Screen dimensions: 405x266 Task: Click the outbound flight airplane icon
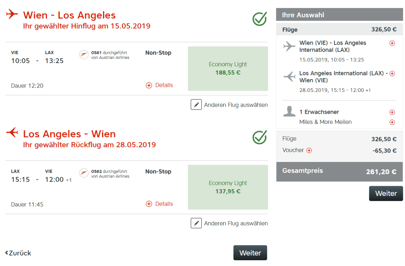tap(12, 14)
